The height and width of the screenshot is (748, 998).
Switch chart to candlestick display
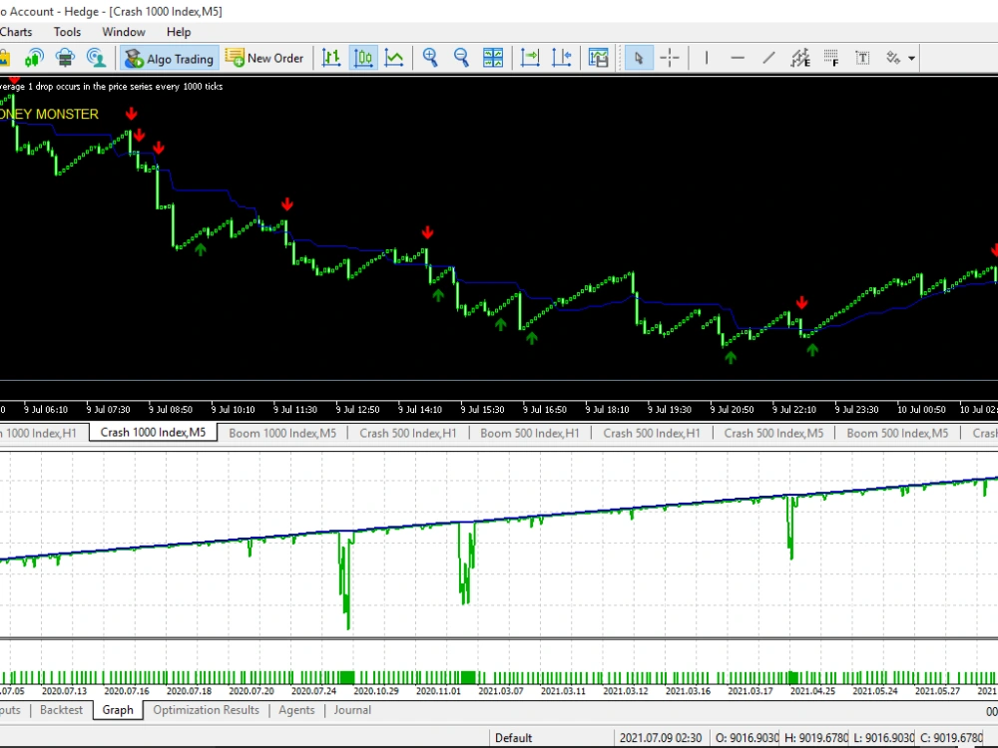point(363,57)
